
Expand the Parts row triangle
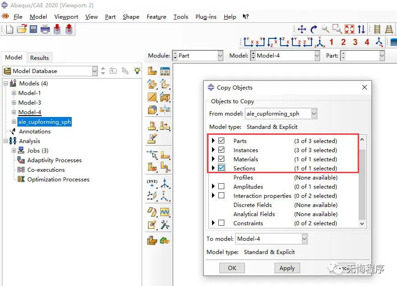tap(213, 140)
